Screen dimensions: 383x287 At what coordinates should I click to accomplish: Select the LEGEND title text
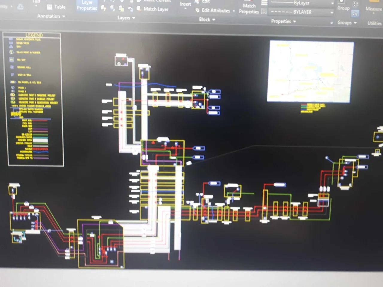[x=34, y=35]
